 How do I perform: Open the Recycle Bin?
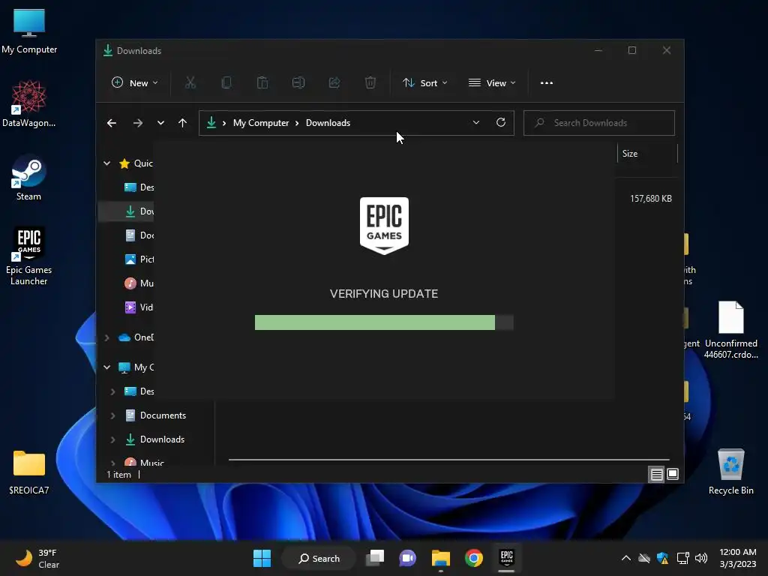730,472
